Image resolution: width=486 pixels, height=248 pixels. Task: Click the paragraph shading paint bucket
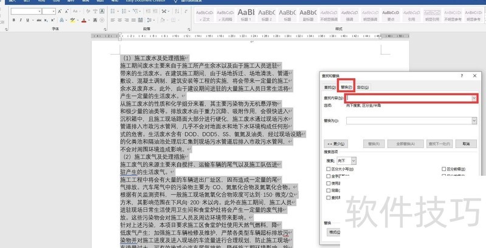point(162,20)
